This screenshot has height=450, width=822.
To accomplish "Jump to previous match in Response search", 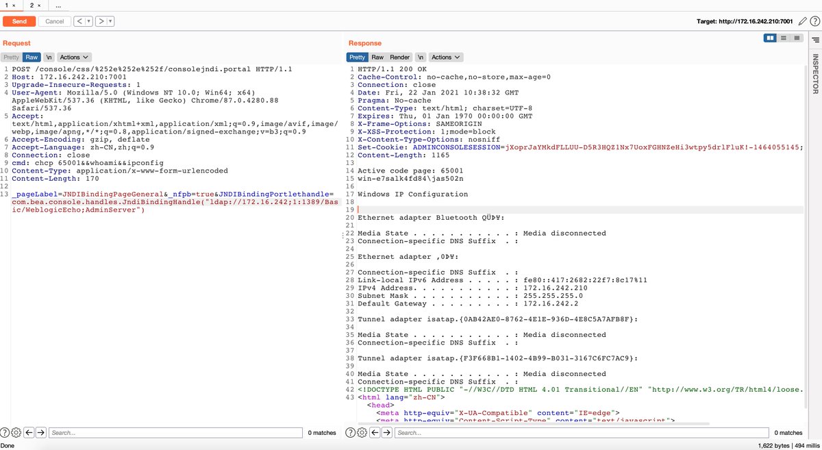I will 375,432.
